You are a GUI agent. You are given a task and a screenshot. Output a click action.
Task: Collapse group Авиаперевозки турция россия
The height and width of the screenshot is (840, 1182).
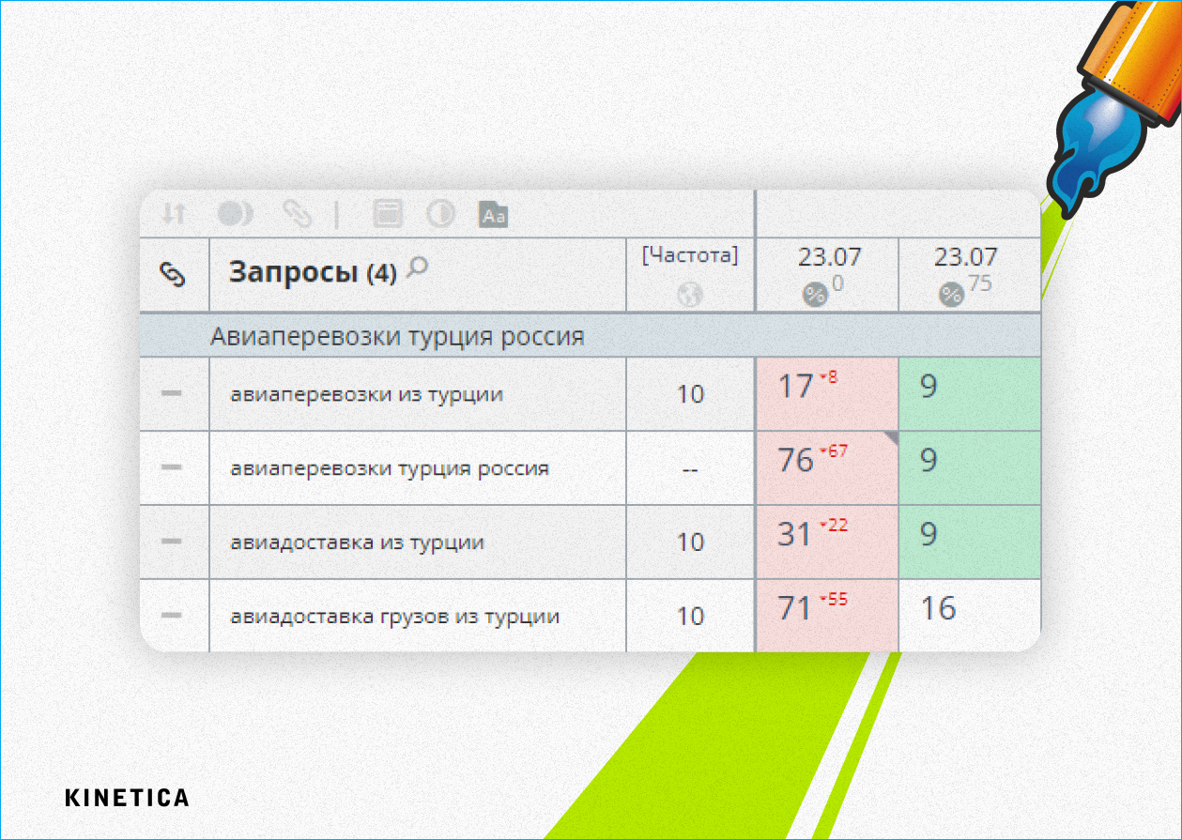click(x=396, y=336)
